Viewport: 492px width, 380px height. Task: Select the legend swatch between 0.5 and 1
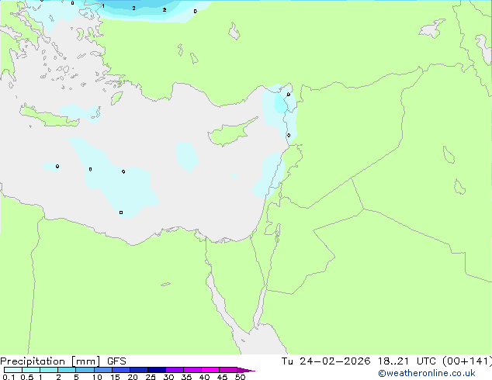pyautogui.click(x=31, y=370)
